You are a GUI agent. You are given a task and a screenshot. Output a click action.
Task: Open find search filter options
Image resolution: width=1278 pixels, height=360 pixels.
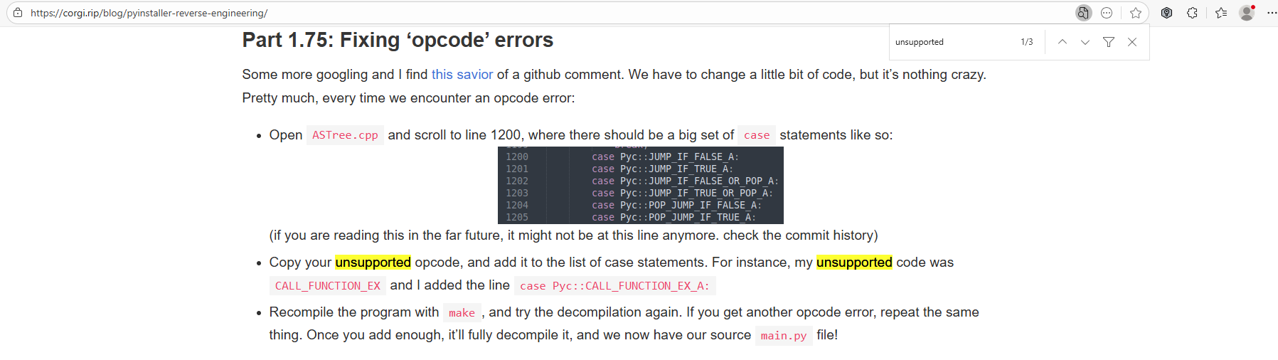click(x=1109, y=42)
